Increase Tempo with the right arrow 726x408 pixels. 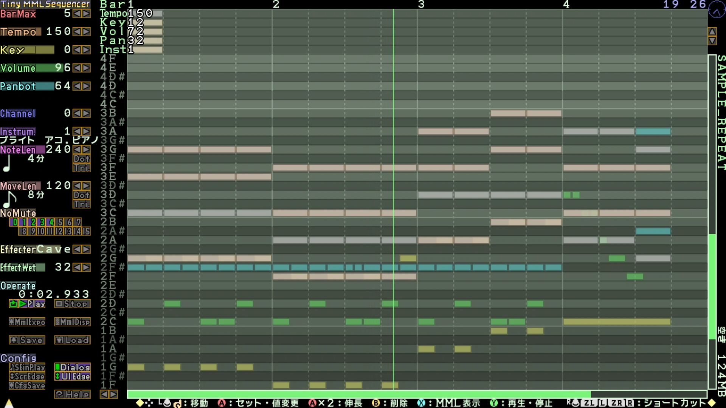pyautogui.click(x=86, y=32)
